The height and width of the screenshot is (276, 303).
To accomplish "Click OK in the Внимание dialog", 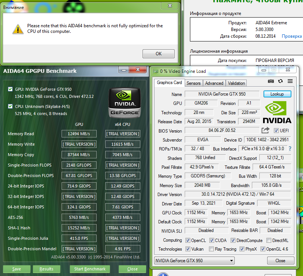I will 159,53.
